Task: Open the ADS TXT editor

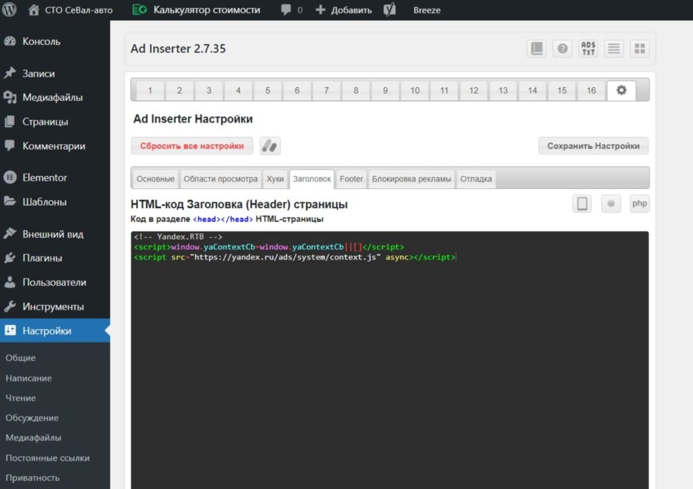Action: point(588,48)
